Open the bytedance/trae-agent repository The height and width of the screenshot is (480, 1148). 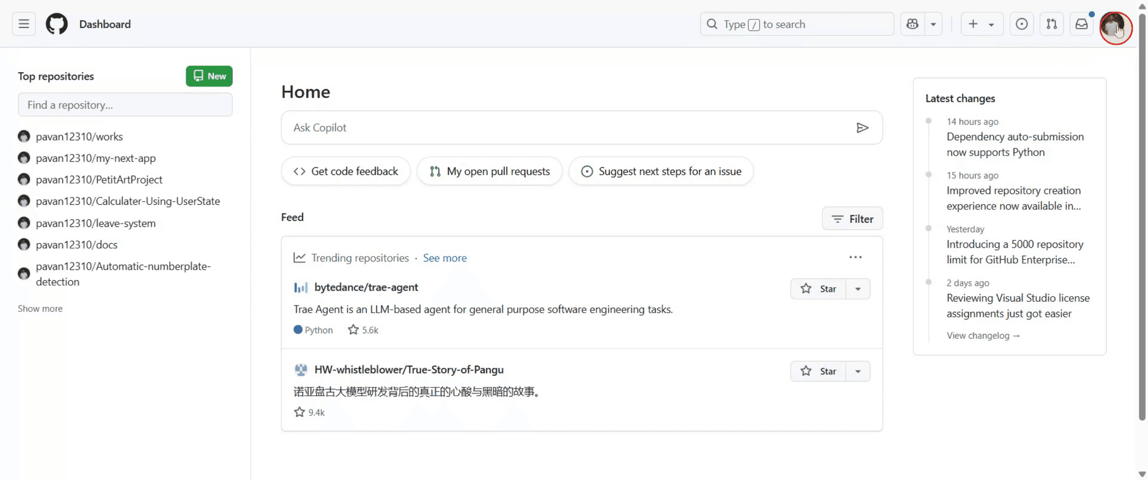tap(366, 287)
